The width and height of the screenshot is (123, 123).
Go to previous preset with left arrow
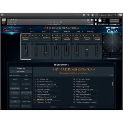30,28
